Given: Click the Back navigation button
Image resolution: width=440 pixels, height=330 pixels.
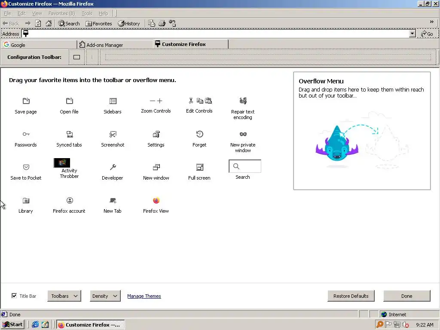Looking at the screenshot, I should (x=11, y=24).
